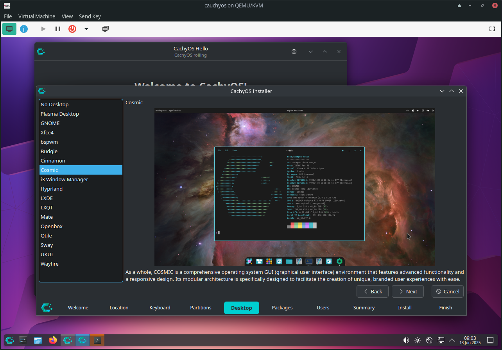Click the Next button
Screen dimensions: 502x350
[408, 291]
